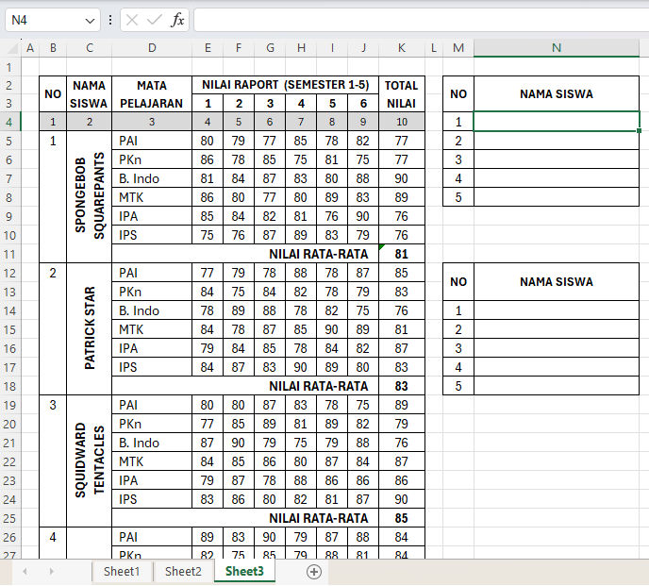Click the MATA PELAJARAN header cell
Screen dimensions: 649x586
[x=152, y=94]
